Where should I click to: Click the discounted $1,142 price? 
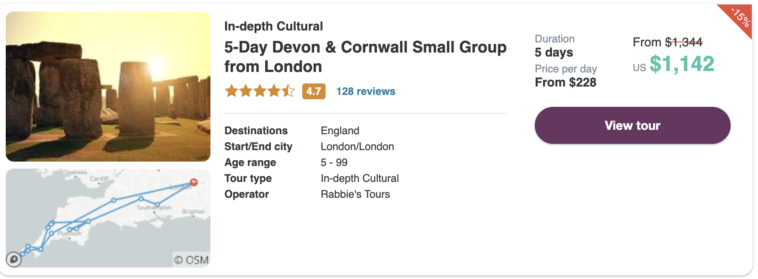tap(682, 64)
